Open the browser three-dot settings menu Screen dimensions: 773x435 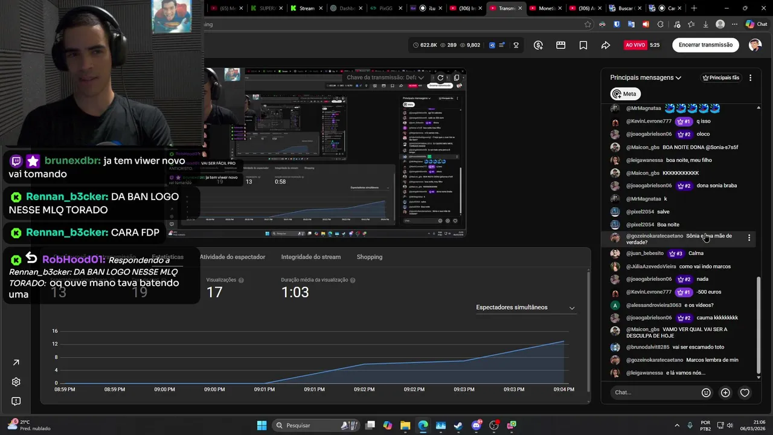pos(735,24)
